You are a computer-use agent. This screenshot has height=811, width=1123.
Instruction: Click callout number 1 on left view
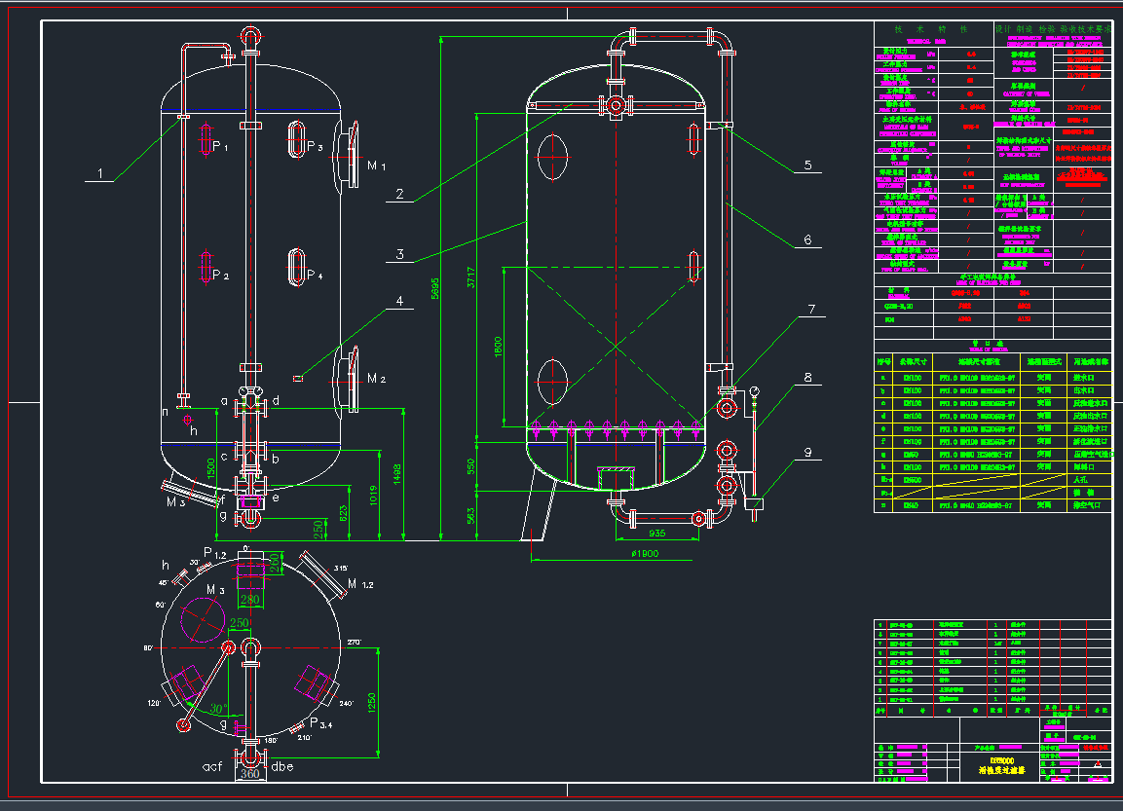[98, 174]
